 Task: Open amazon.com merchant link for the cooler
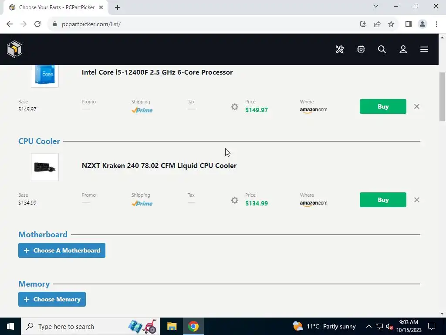[x=314, y=203]
